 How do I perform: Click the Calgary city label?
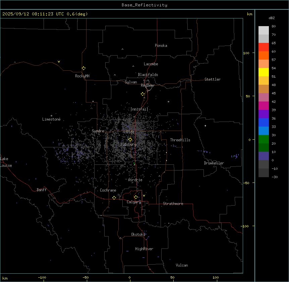pyautogui.click(x=134, y=202)
